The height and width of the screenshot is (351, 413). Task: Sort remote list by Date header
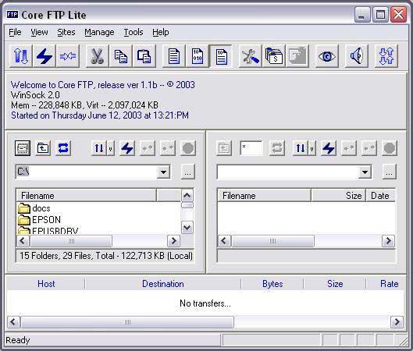pyautogui.click(x=381, y=196)
